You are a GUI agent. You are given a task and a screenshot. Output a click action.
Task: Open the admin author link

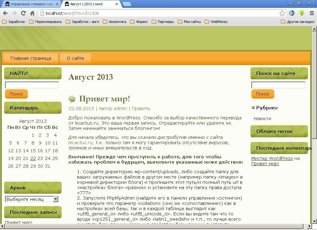[x=120, y=108]
